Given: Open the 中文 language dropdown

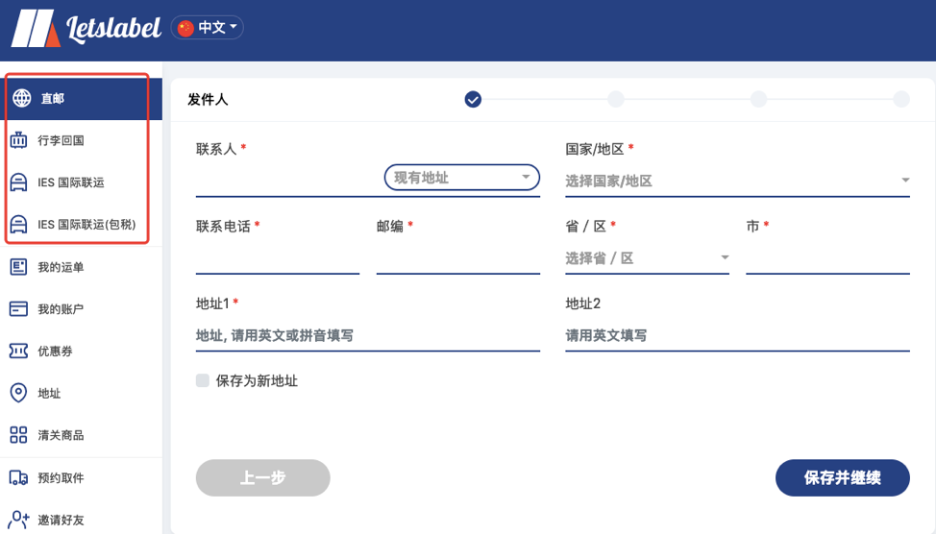Looking at the screenshot, I should coord(208,28).
